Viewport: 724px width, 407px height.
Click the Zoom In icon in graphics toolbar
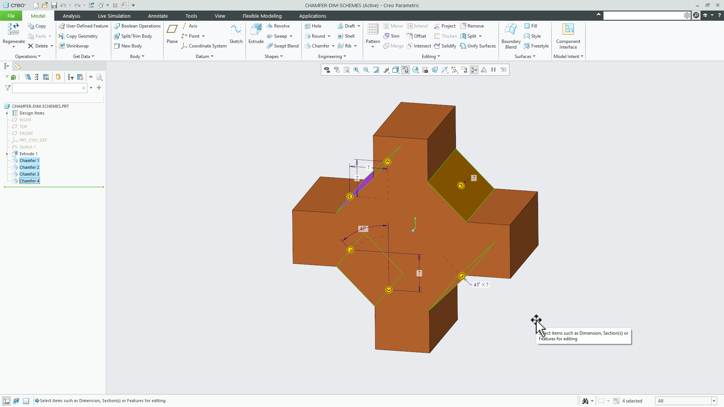356,70
